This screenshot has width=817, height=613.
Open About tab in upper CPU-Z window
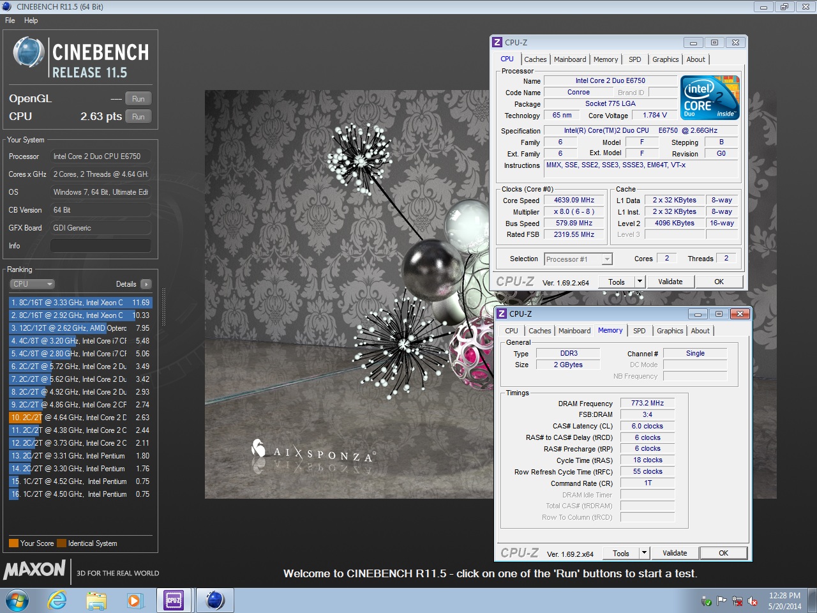click(696, 59)
